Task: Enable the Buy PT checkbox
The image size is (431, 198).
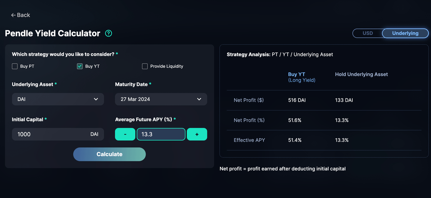Action: point(15,66)
